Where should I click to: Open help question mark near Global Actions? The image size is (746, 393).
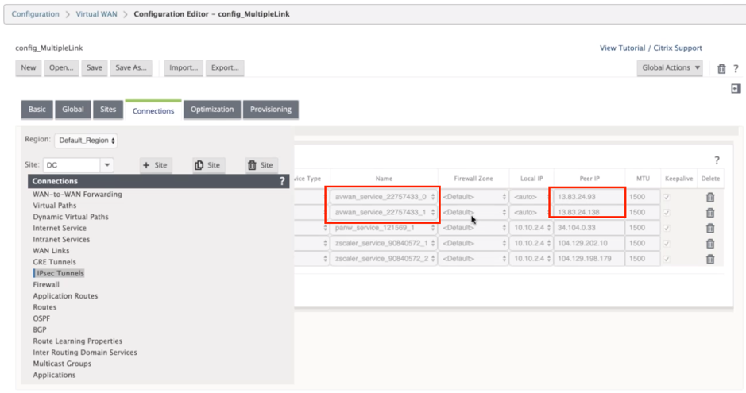(736, 69)
